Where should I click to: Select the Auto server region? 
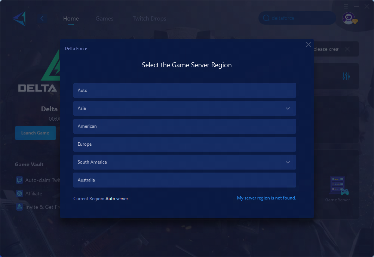[185, 90]
